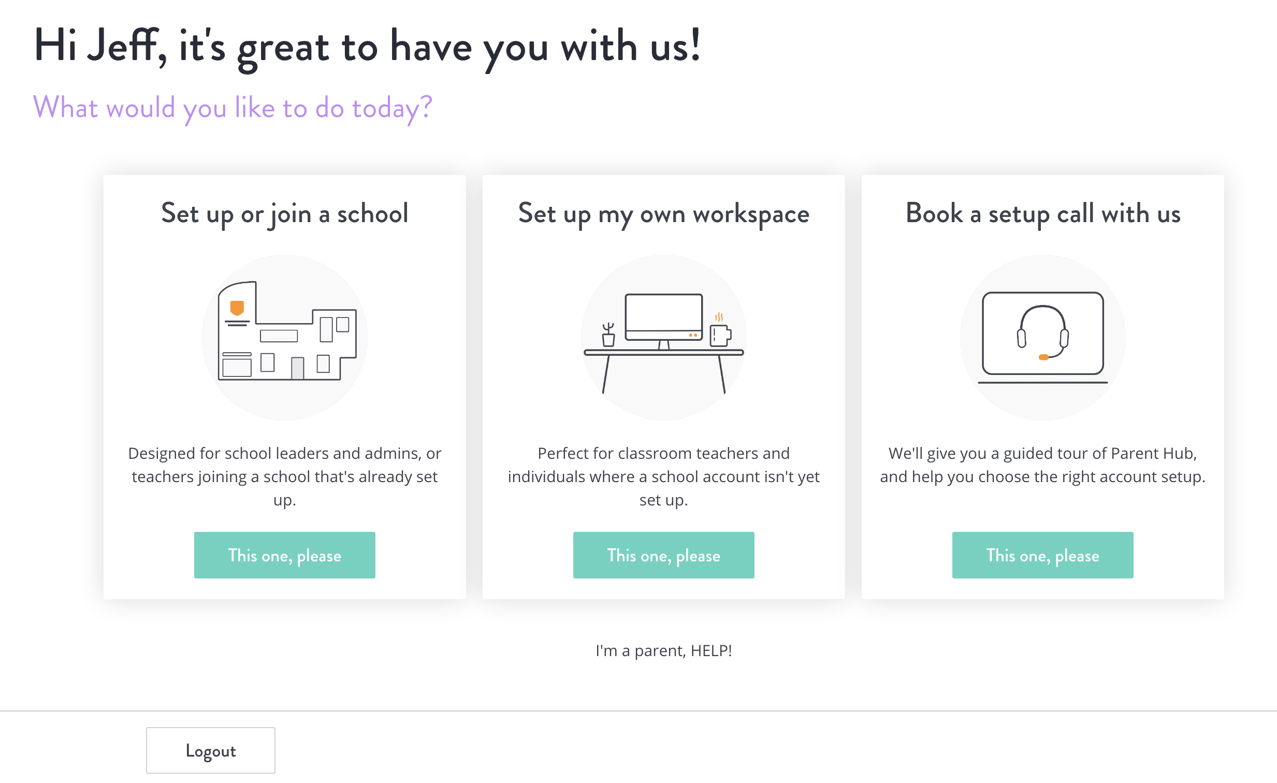Select the 'Book a setup call with us' heading
The image size is (1277, 783).
pyautogui.click(x=1043, y=214)
